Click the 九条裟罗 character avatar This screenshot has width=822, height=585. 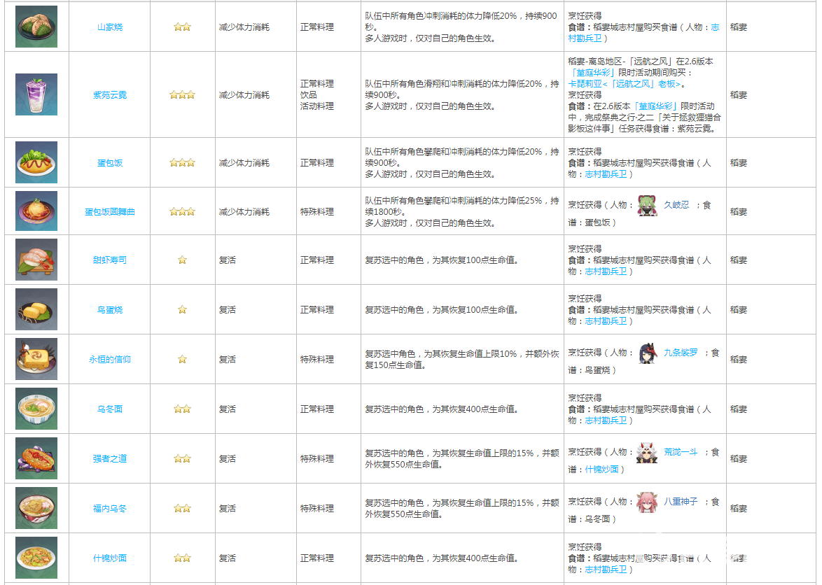pyautogui.click(x=648, y=353)
